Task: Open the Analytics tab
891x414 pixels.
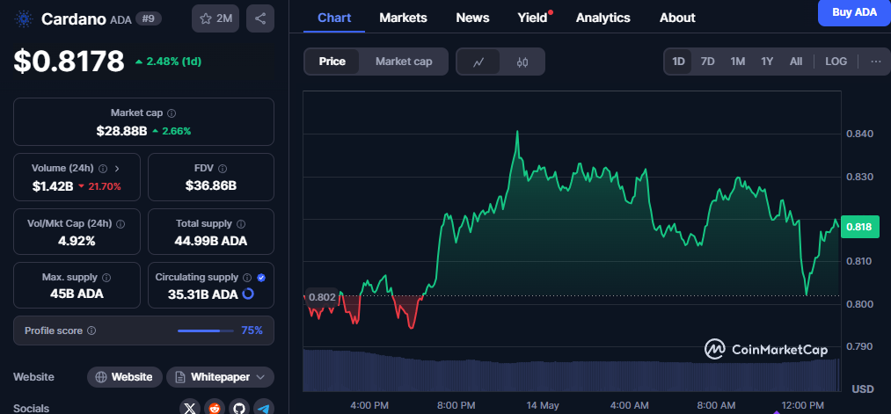Action: pos(603,18)
